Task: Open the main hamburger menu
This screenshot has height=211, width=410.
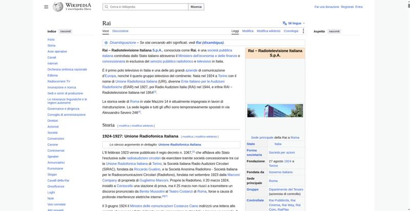Action: pos(46,7)
